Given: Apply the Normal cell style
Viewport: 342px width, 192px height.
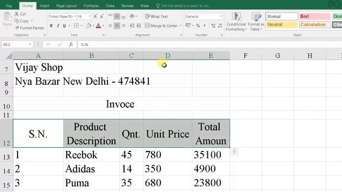Looking at the screenshot, I should click(x=282, y=17).
